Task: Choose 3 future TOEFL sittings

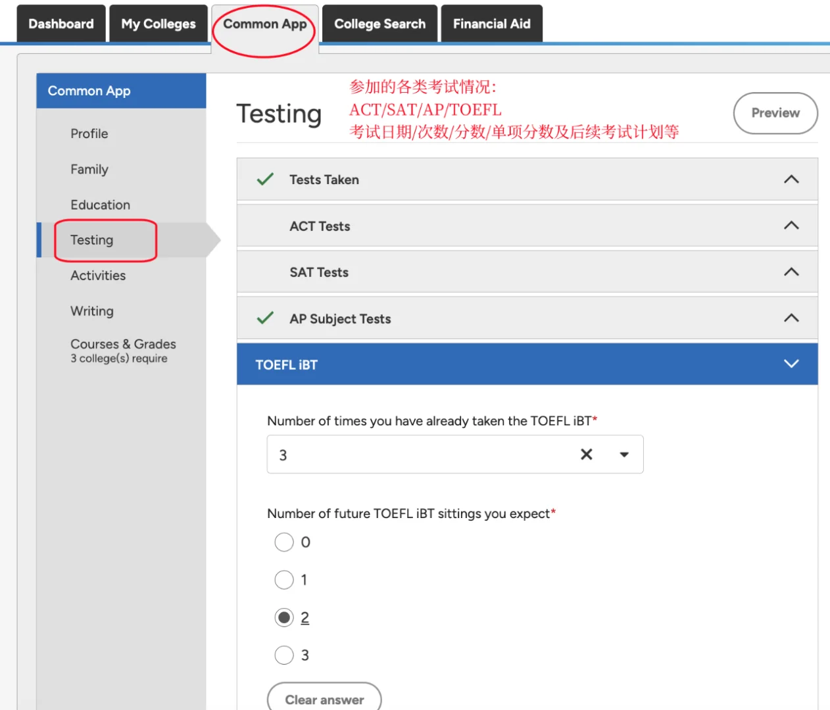Action: point(284,655)
